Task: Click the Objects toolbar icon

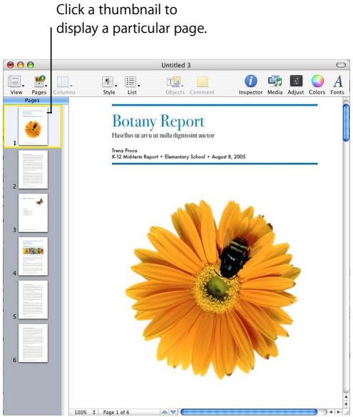Action: pos(173,82)
